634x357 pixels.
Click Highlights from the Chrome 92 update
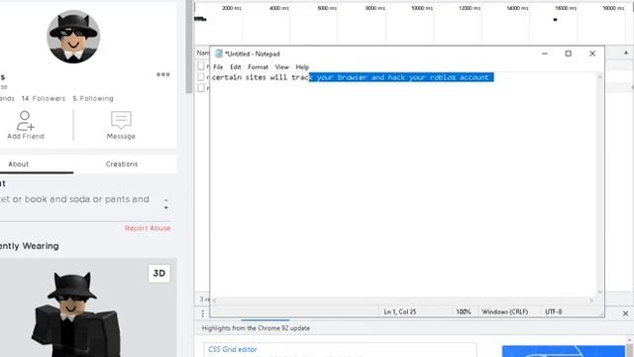point(256,328)
